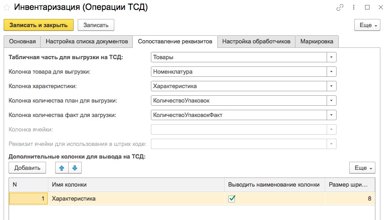This screenshot has height=220, width=384.
Task: Expand Колонка количества факт dropdown arrow
Action: [x=331, y=115]
